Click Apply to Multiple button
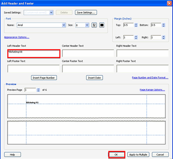The image size is (173, 159). pos(138,155)
